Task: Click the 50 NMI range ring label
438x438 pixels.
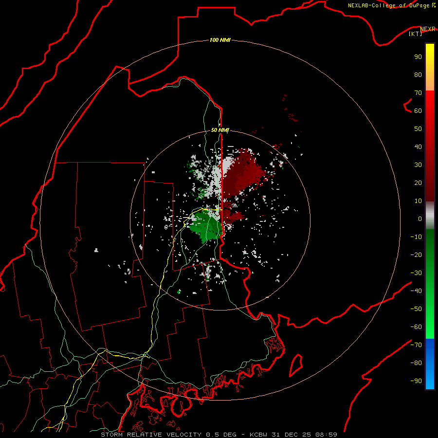Action: click(x=220, y=130)
